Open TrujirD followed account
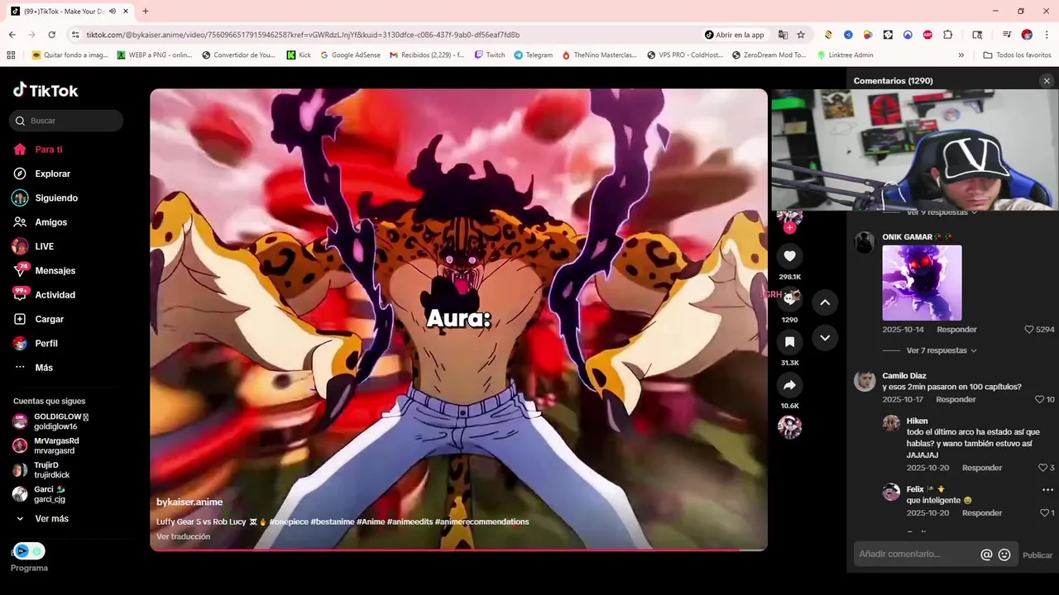This screenshot has width=1059, height=595. pos(51,469)
